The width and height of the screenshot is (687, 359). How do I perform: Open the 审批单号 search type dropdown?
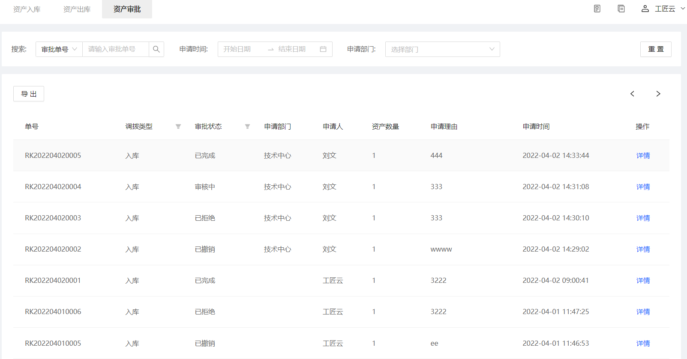(x=59, y=49)
